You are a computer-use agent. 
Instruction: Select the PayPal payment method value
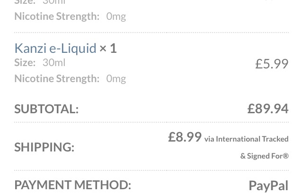point(268,185)
